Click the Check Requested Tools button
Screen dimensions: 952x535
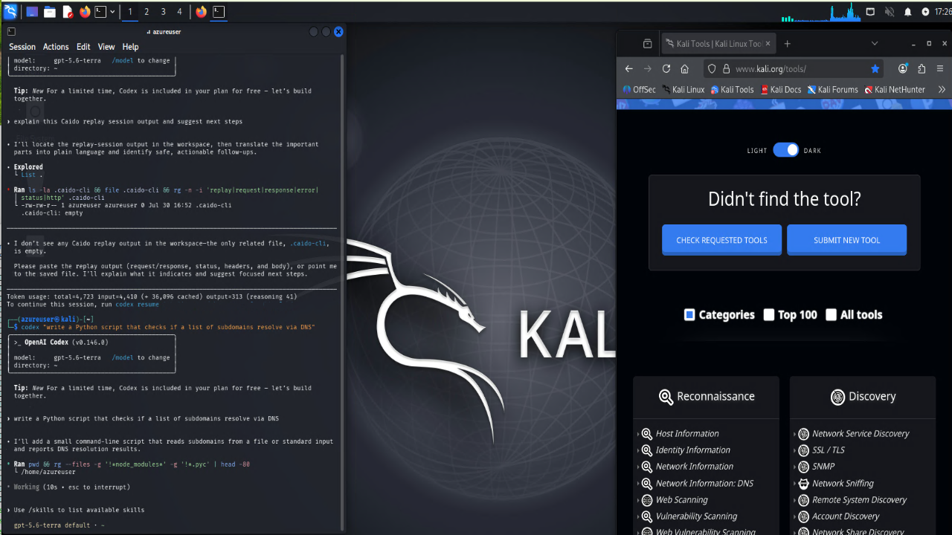[721, 240]
